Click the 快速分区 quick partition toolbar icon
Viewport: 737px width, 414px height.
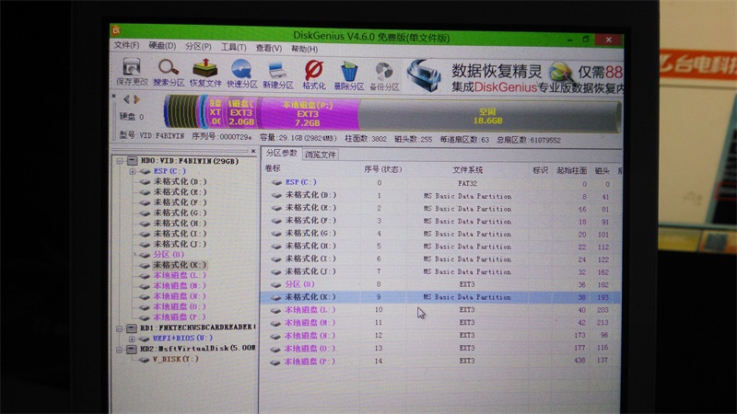(241, 74)
